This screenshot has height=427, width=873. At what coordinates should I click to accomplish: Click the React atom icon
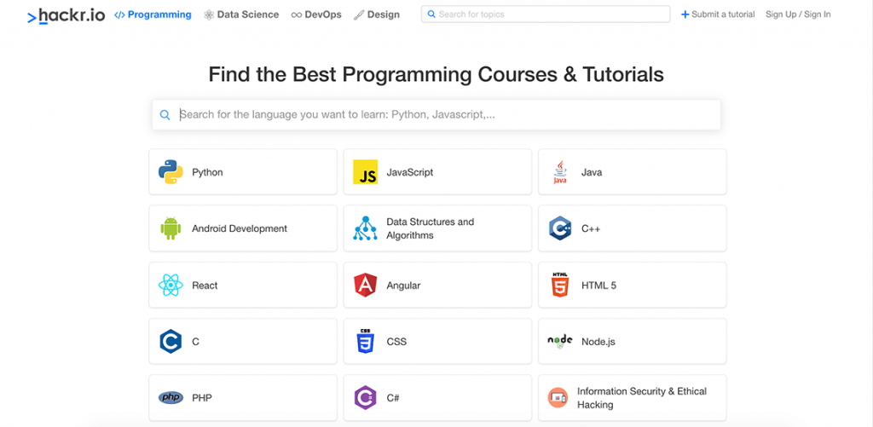click(x=171, y=285)
